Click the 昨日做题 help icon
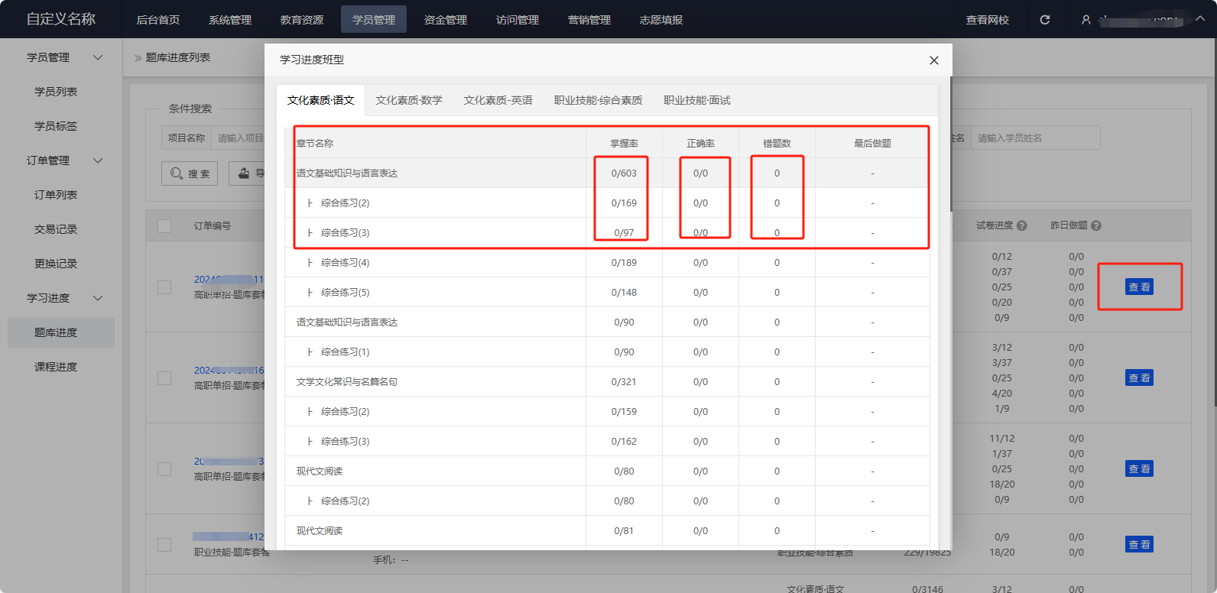 pos(1096,226)
